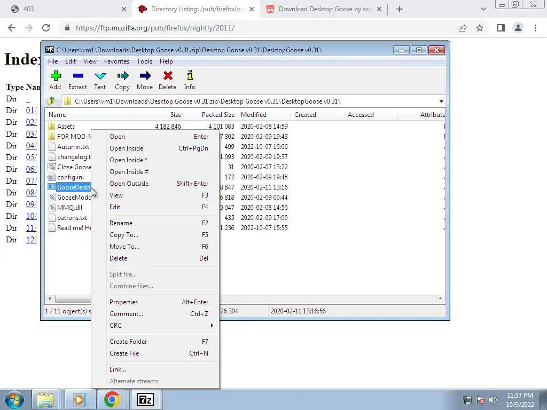547x410 pixels.
Task: Open the 08/ directory link
Action: [31, 193]
